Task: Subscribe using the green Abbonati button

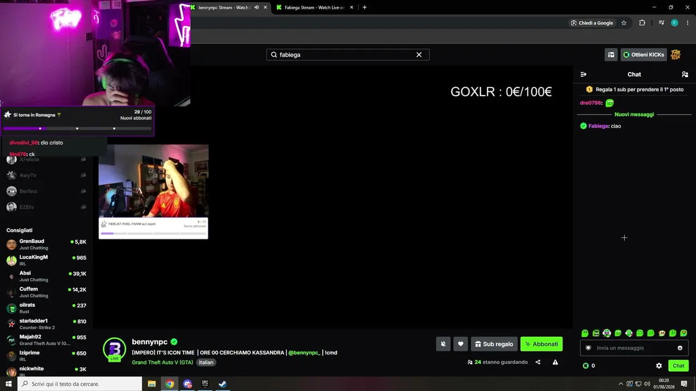Action: coord(542,344)
